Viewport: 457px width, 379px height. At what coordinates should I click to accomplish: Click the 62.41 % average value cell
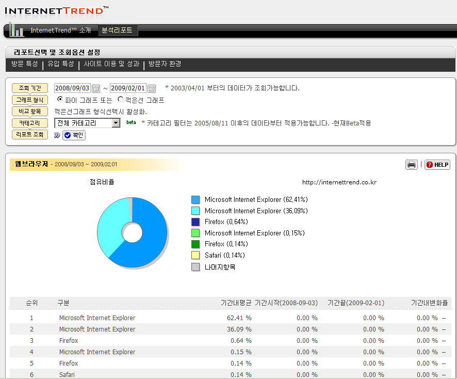pyautogui.click(x=239, y=318)
